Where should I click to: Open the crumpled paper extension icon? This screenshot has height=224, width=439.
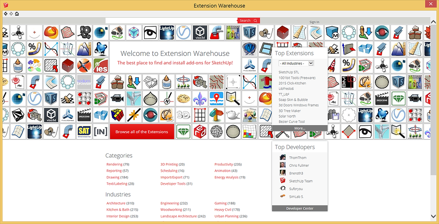pyautogui.click(x=150, y=82)
